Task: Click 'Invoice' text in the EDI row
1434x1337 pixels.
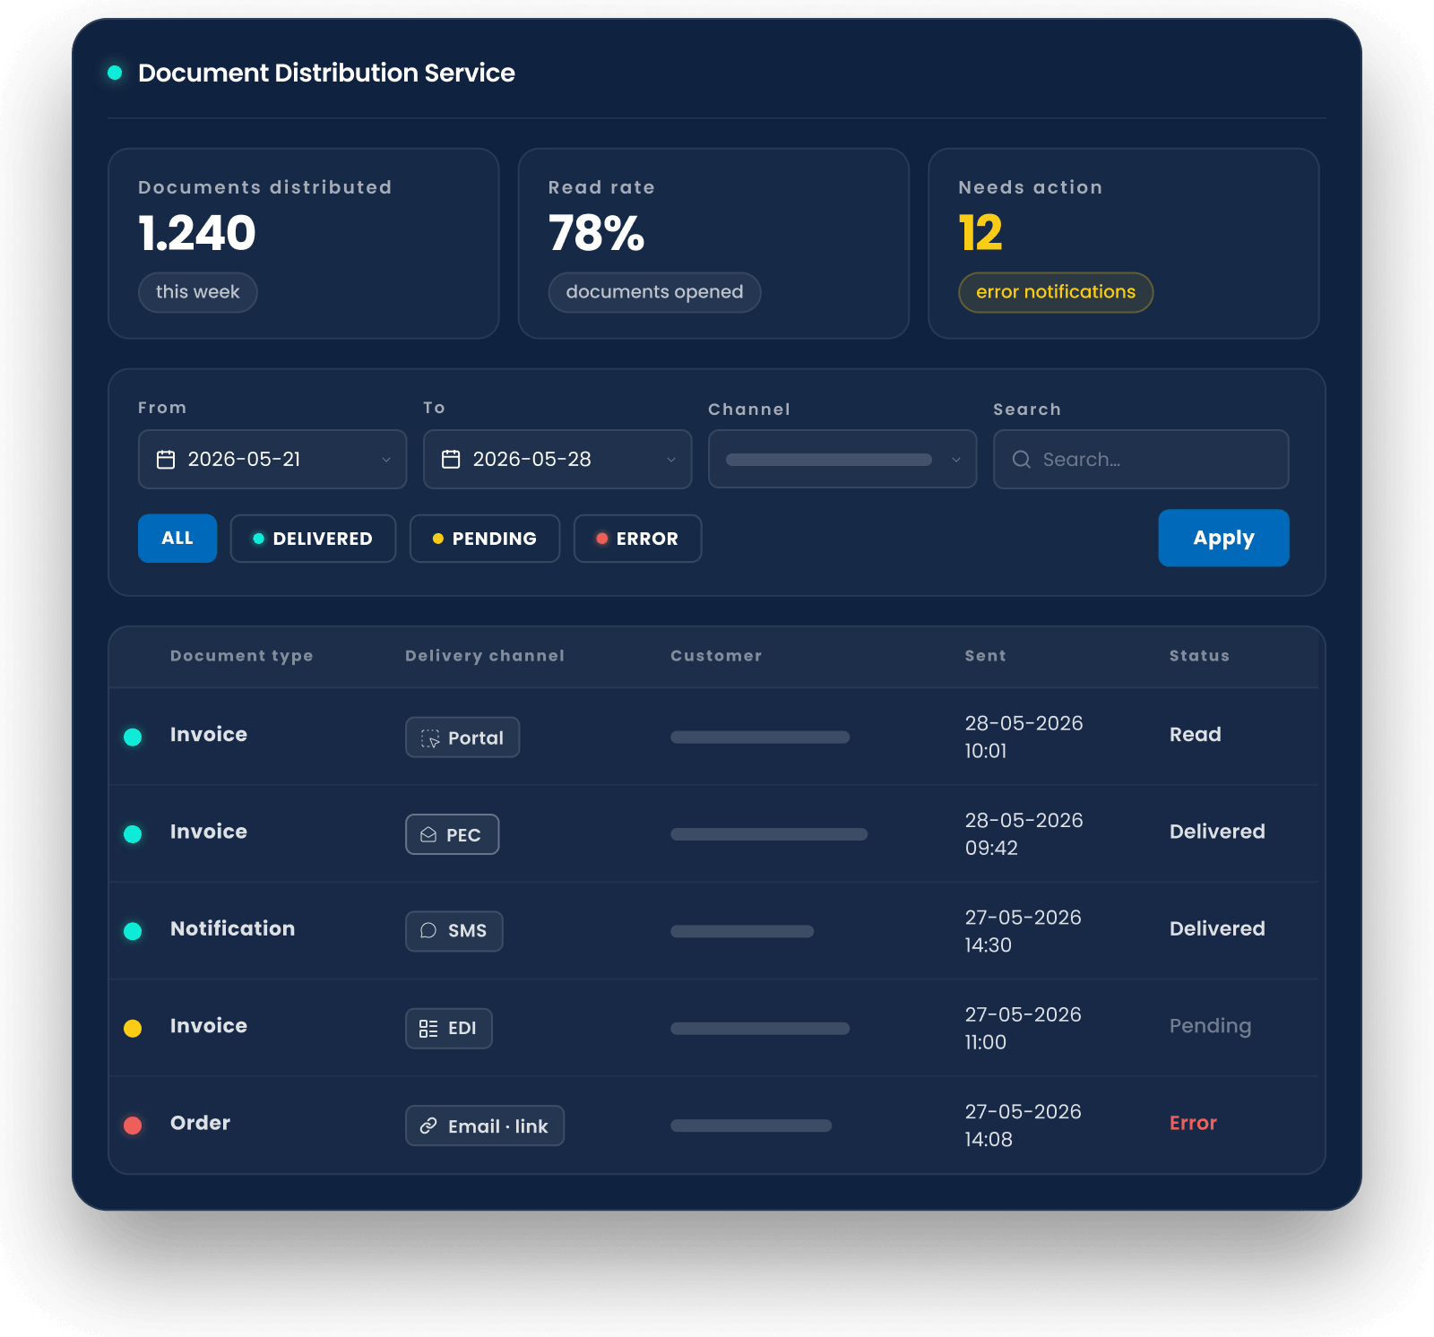Action: [209, 1026]
